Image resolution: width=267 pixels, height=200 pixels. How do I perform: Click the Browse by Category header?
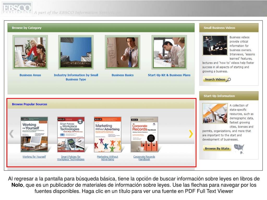click(101, 28)
